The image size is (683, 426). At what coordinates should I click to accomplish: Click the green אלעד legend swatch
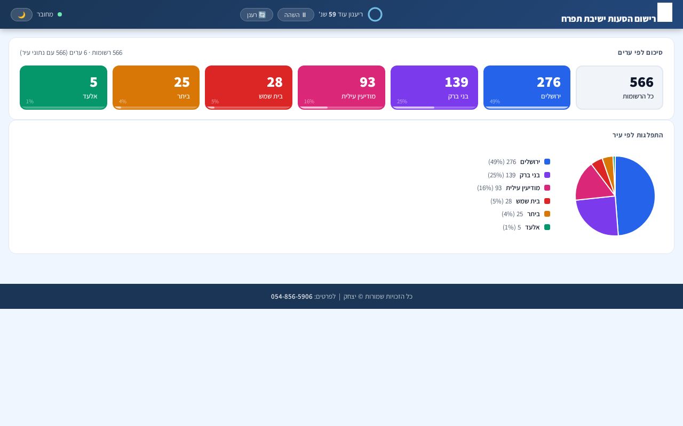[547, 227]
